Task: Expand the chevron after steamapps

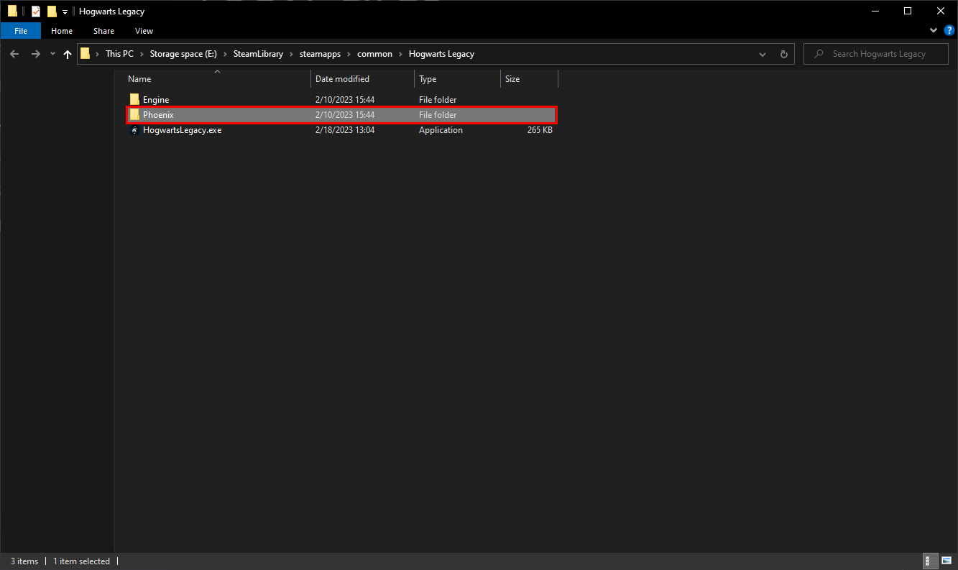Action: 349,54
